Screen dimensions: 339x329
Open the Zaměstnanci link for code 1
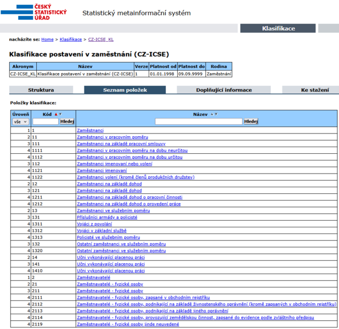click(x=90, y=130)
